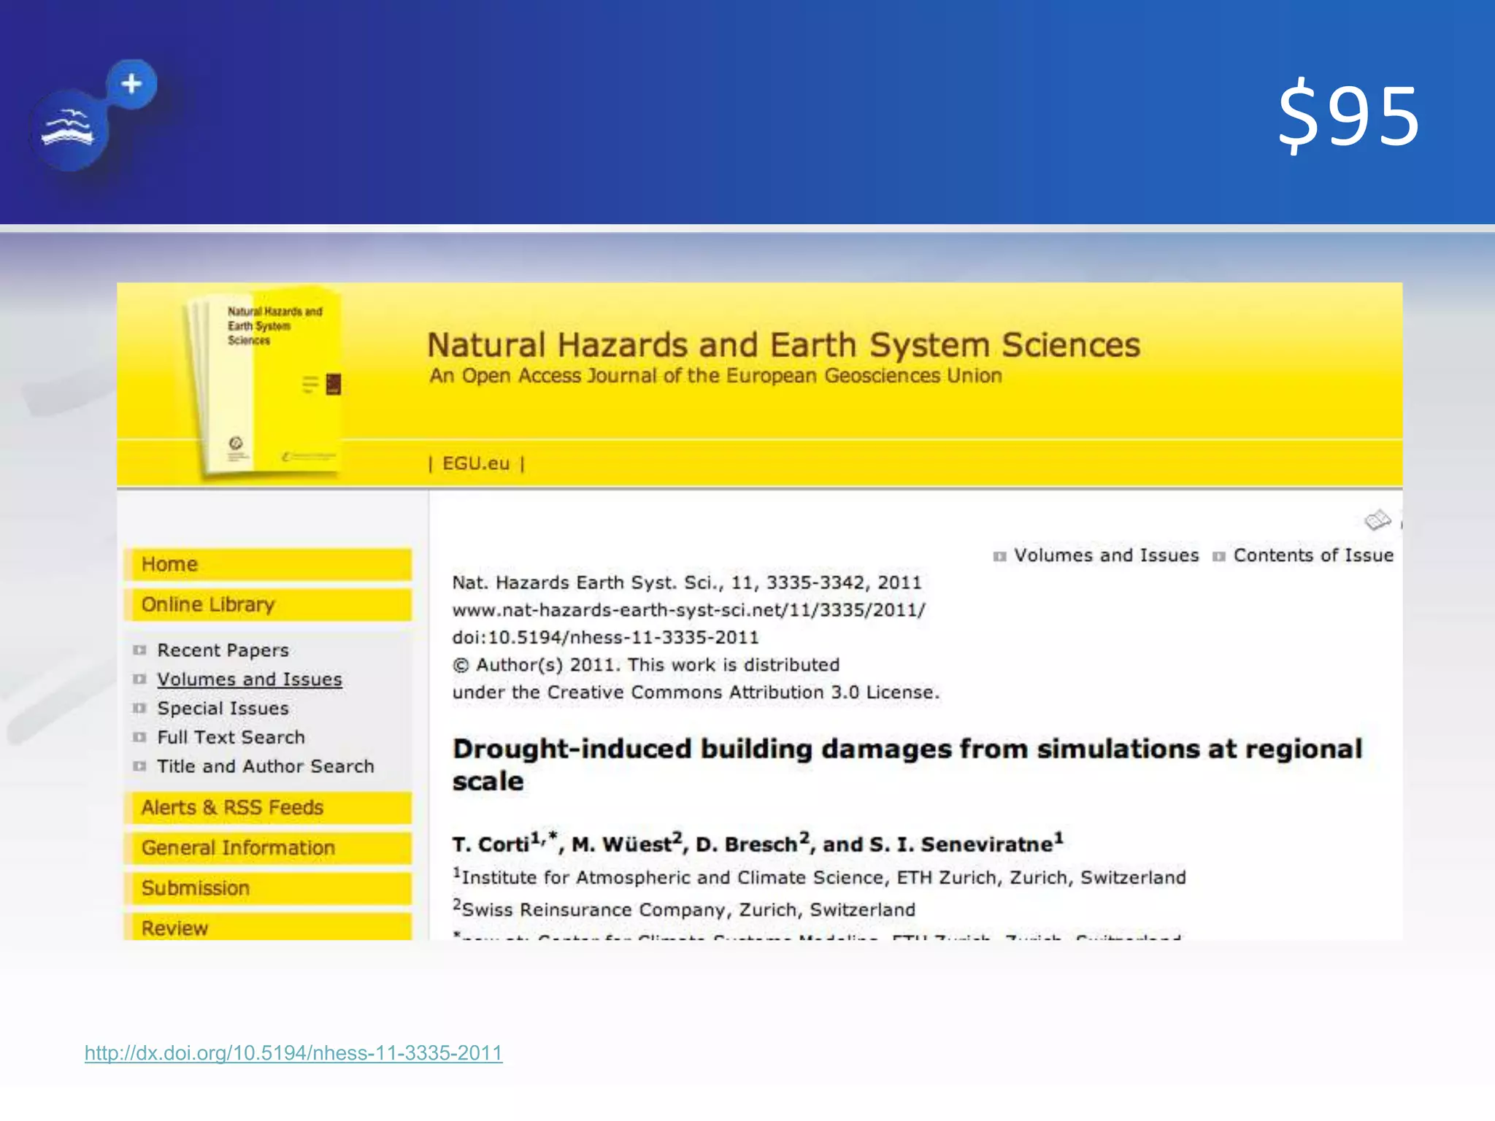Open the Review menu item
Image resolution: width=1495 pixels, height=1121 pixels.
(268, 927)
